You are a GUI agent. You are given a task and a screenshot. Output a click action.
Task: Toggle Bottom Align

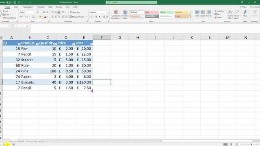pyautogui.click(x=58, y=12)
